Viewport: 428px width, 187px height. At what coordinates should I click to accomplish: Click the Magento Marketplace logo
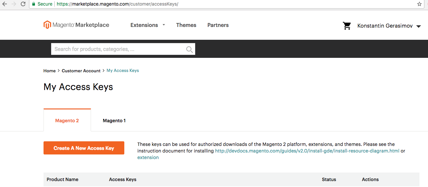pos(76,25)
